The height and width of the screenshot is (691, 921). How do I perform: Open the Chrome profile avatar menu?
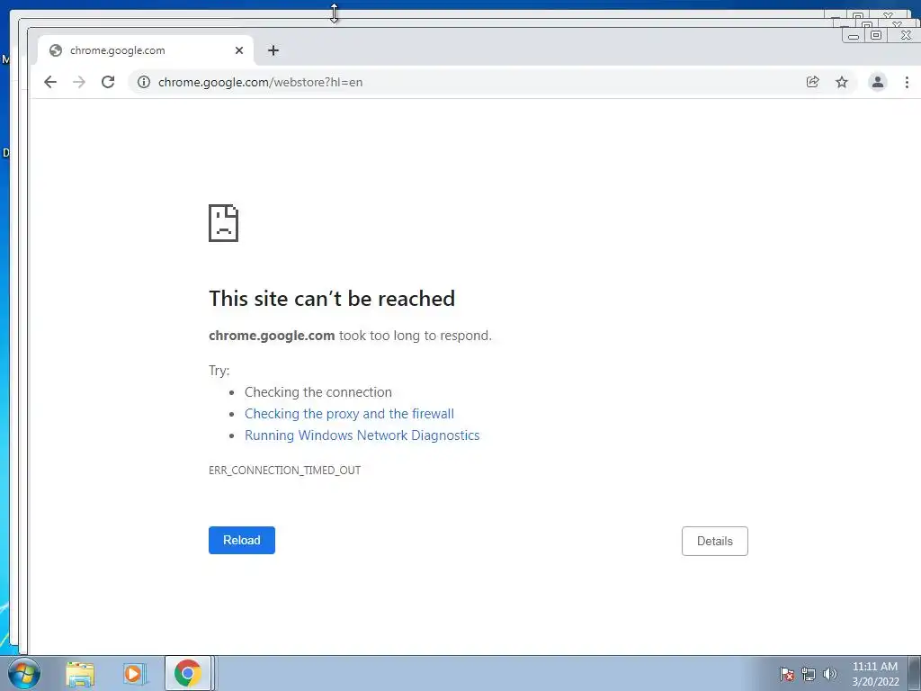(878, 82)
